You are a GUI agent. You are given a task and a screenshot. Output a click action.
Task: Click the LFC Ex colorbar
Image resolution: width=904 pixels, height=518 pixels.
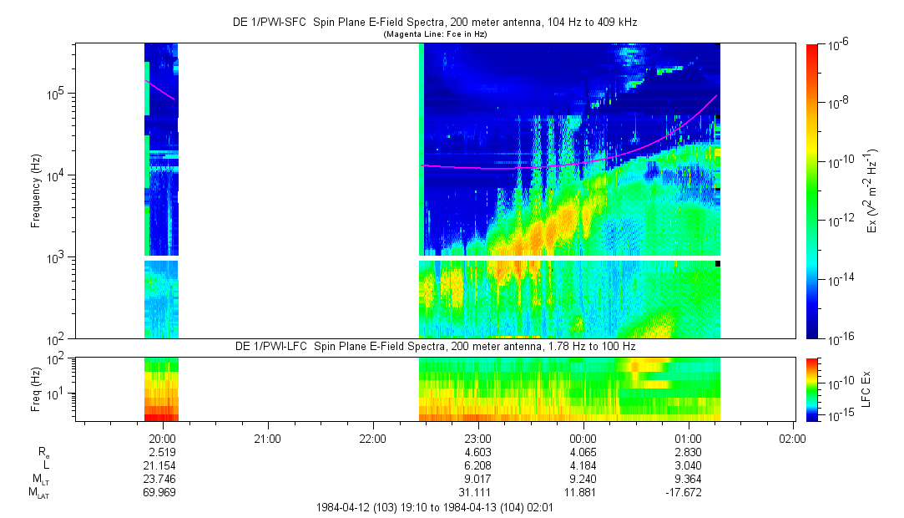(x=813, y=388)
